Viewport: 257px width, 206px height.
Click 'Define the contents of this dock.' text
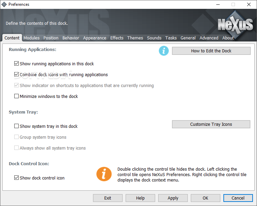click(37, 23)
